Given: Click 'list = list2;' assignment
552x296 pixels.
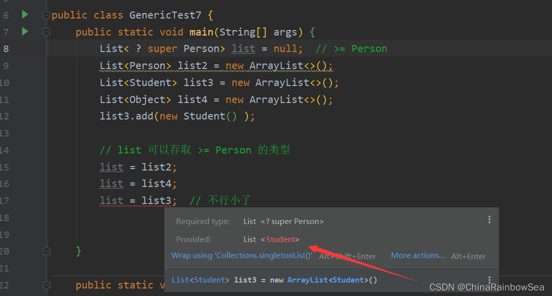Looking at the screenshot, I should click(138, 167).
